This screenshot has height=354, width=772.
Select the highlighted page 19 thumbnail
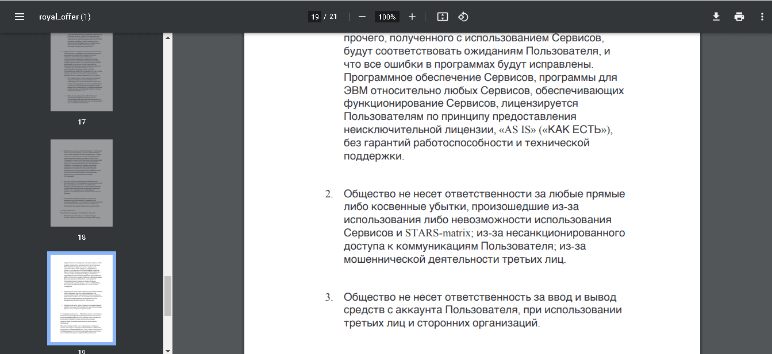(81, 298)
